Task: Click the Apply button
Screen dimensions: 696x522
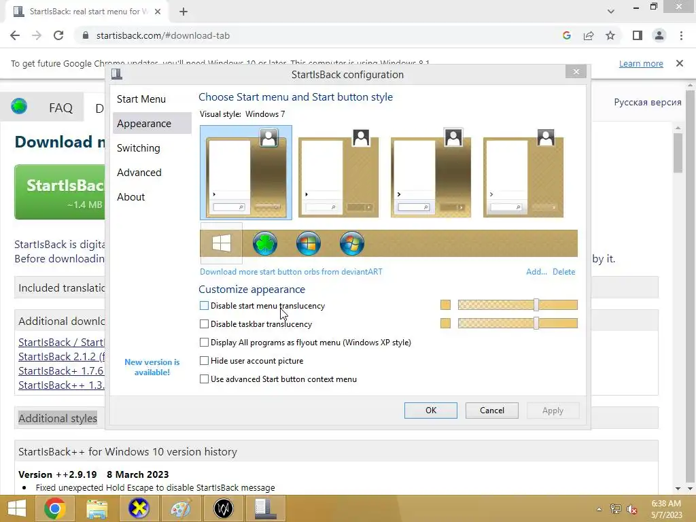Action: tap(553, 410)
